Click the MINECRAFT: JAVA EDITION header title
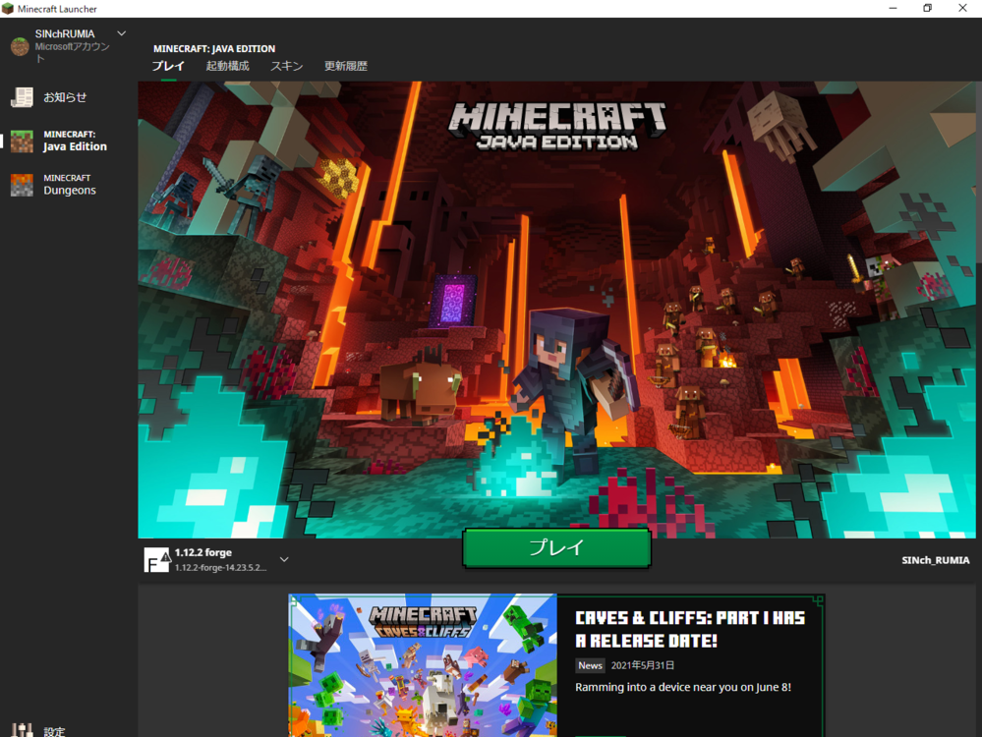This screenshot has width=982, height=737. (214, 48)
